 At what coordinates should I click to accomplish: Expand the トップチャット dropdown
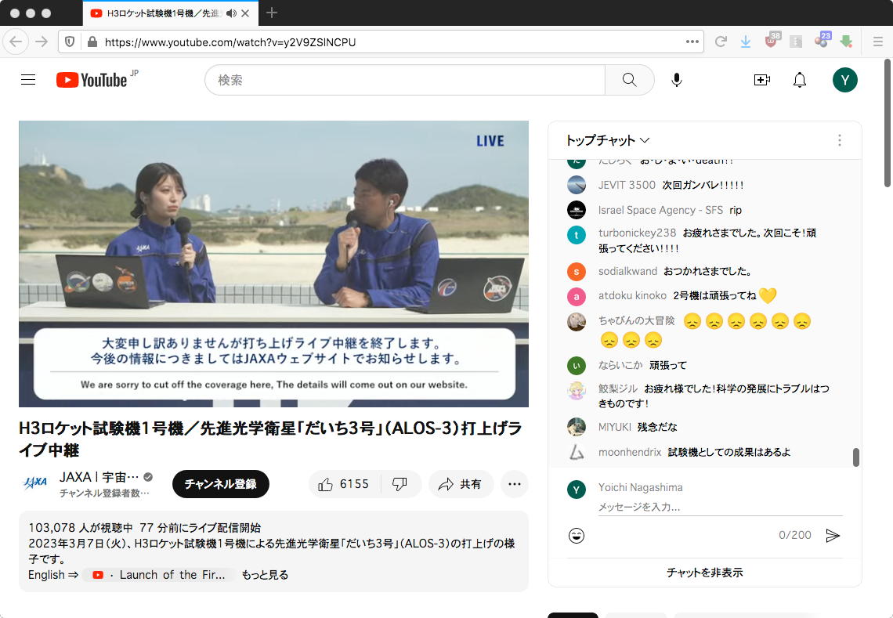607,140
